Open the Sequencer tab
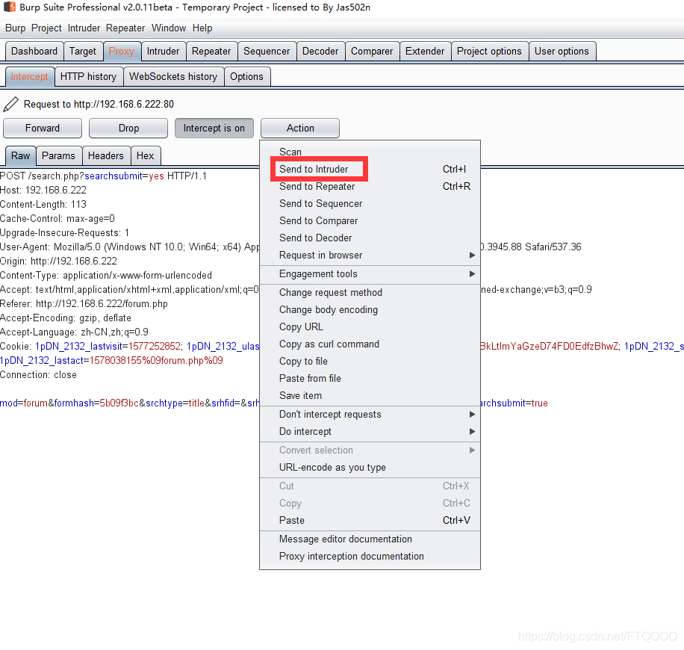 (x=267, y=52)
